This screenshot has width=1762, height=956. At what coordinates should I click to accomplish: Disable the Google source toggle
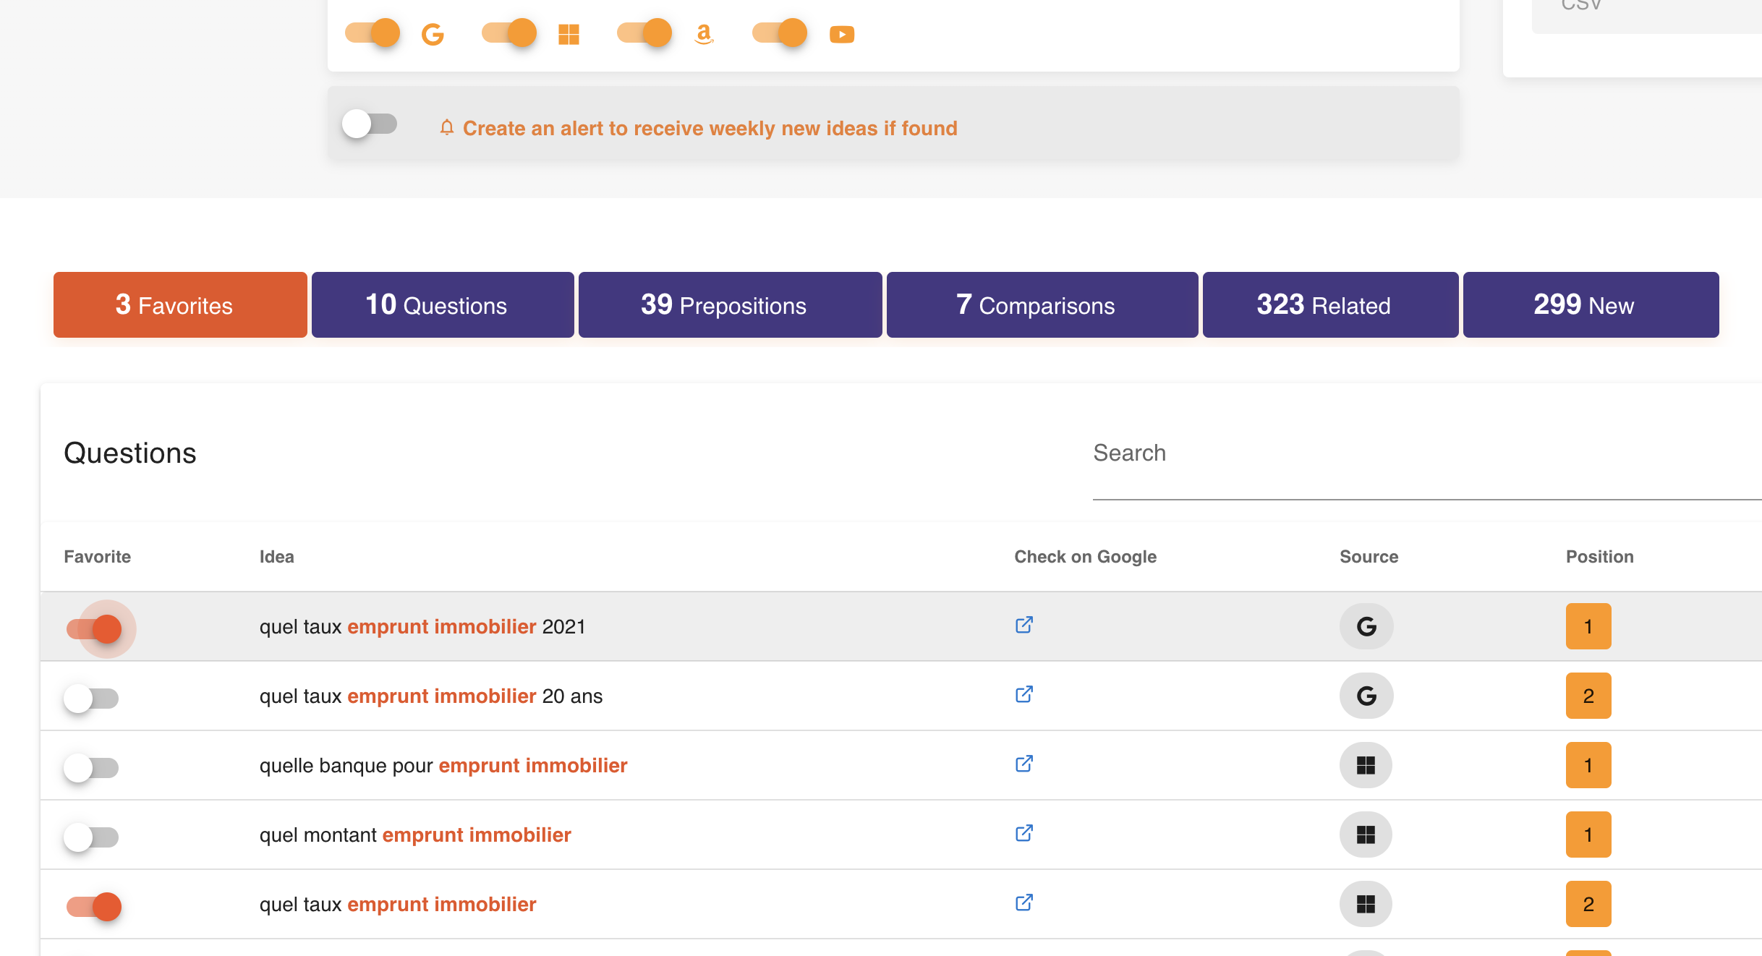click(x=373, y=33)
